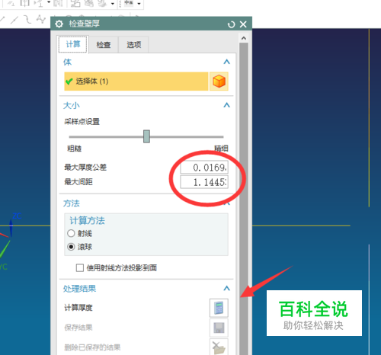Click the dialog scrollbar up arrow
Viewport: 381px width, 355px height.
[x=244, y=38]
